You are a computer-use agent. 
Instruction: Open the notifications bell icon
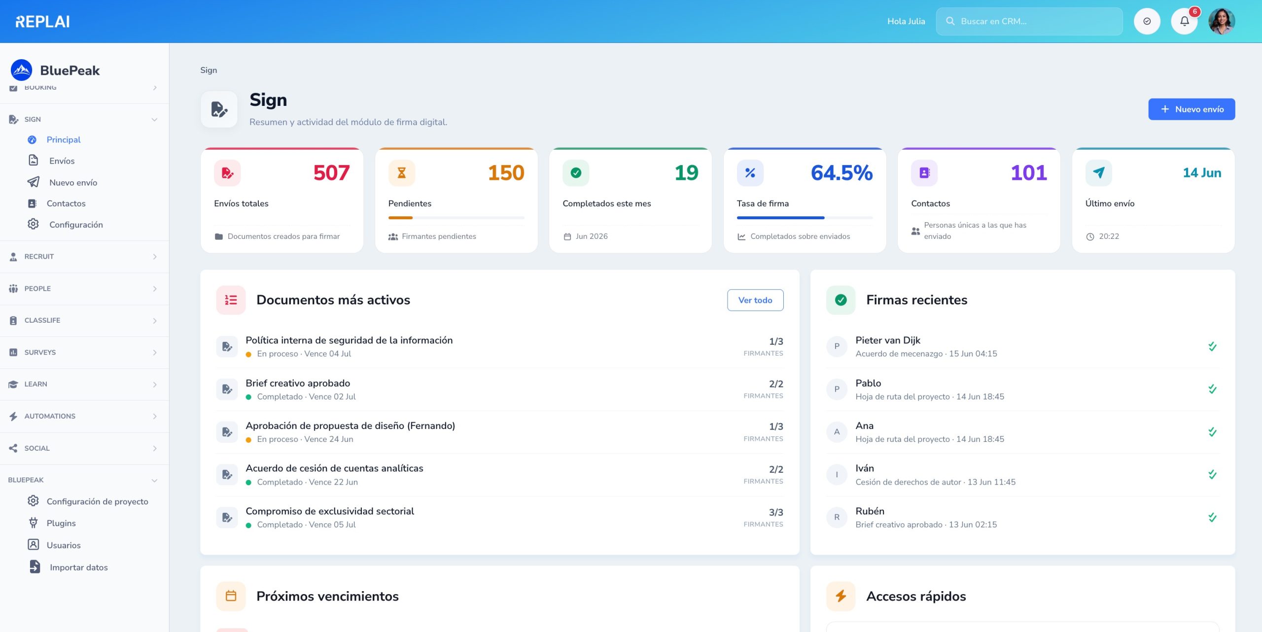tap(1184, 21)
